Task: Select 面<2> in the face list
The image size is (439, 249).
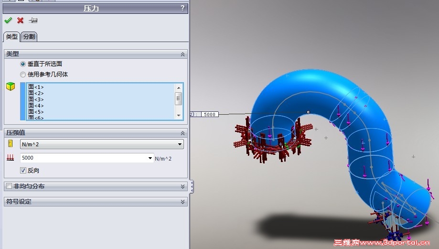Action: [36, 93]
